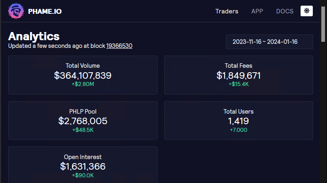Click the Total Fees label

tap(238, 66)
